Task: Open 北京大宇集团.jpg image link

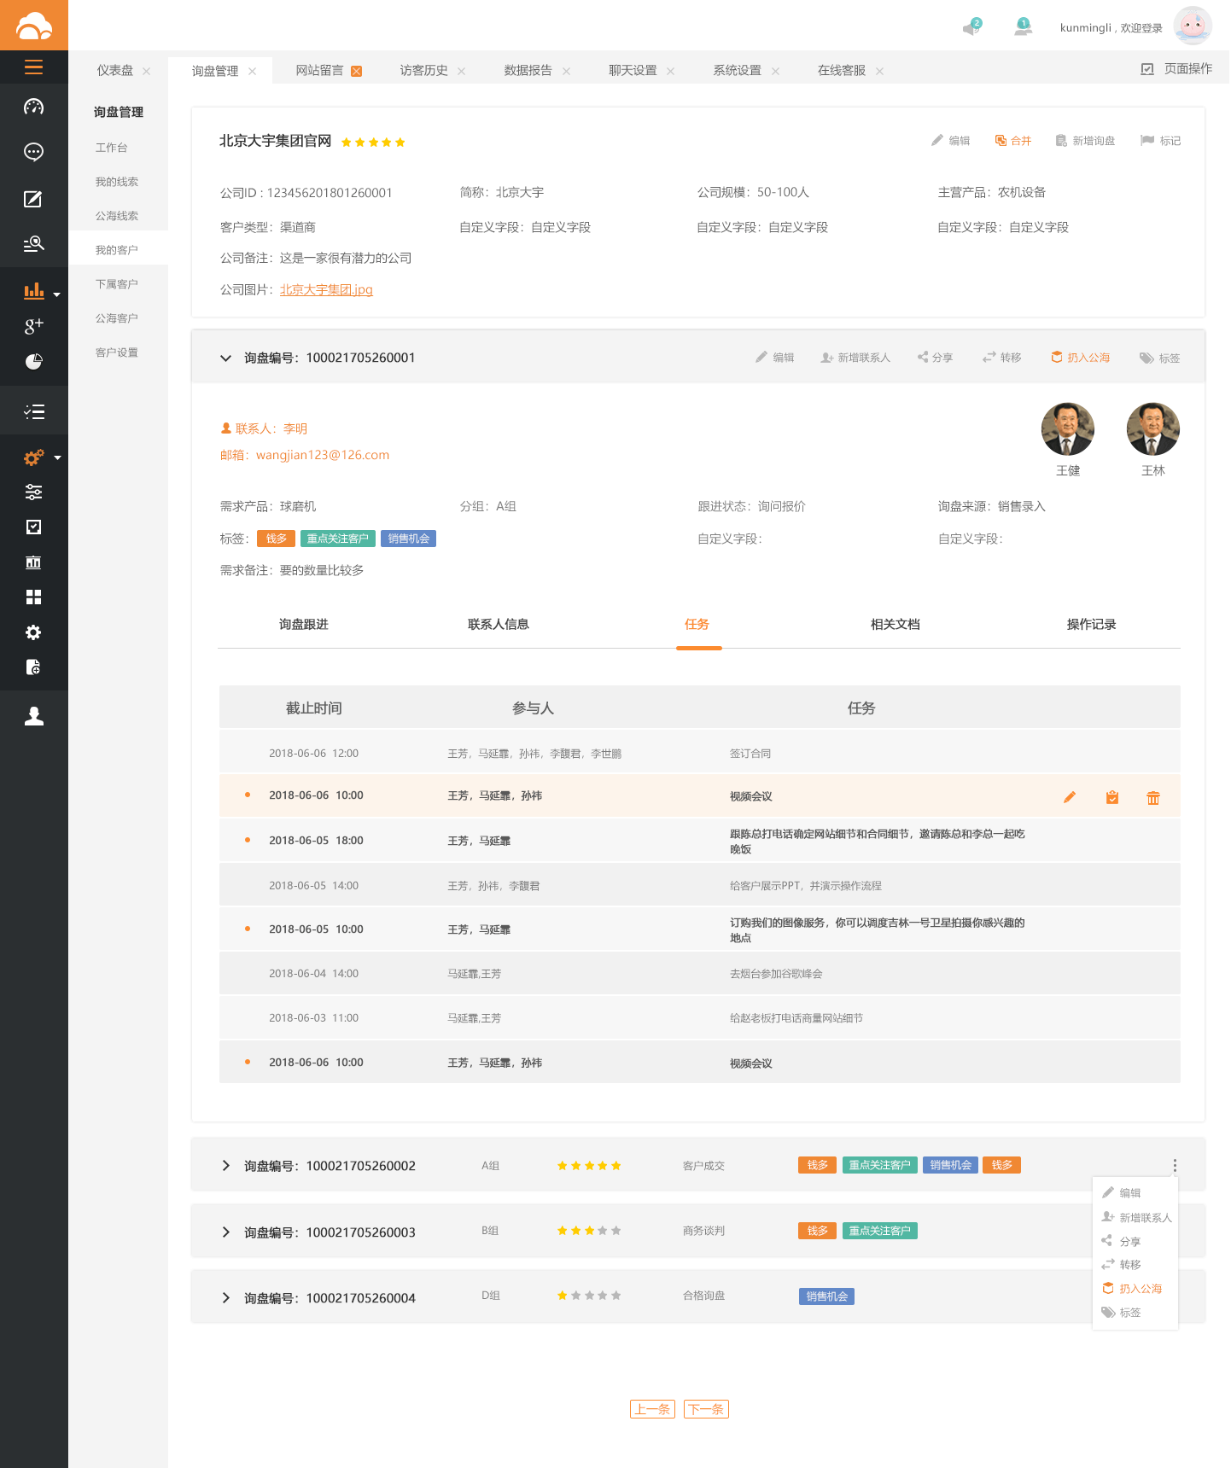Action: point(326,289)
